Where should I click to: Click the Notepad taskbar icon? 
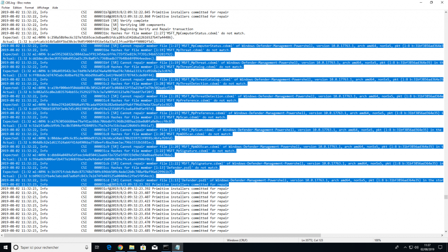177,248
